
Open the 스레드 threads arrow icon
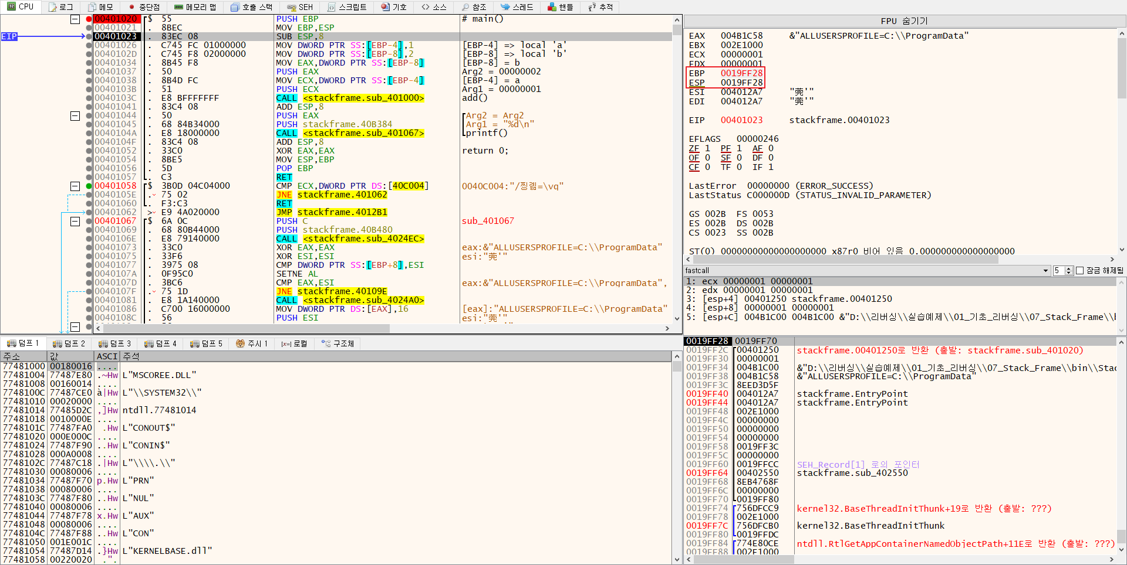point(505,7)
